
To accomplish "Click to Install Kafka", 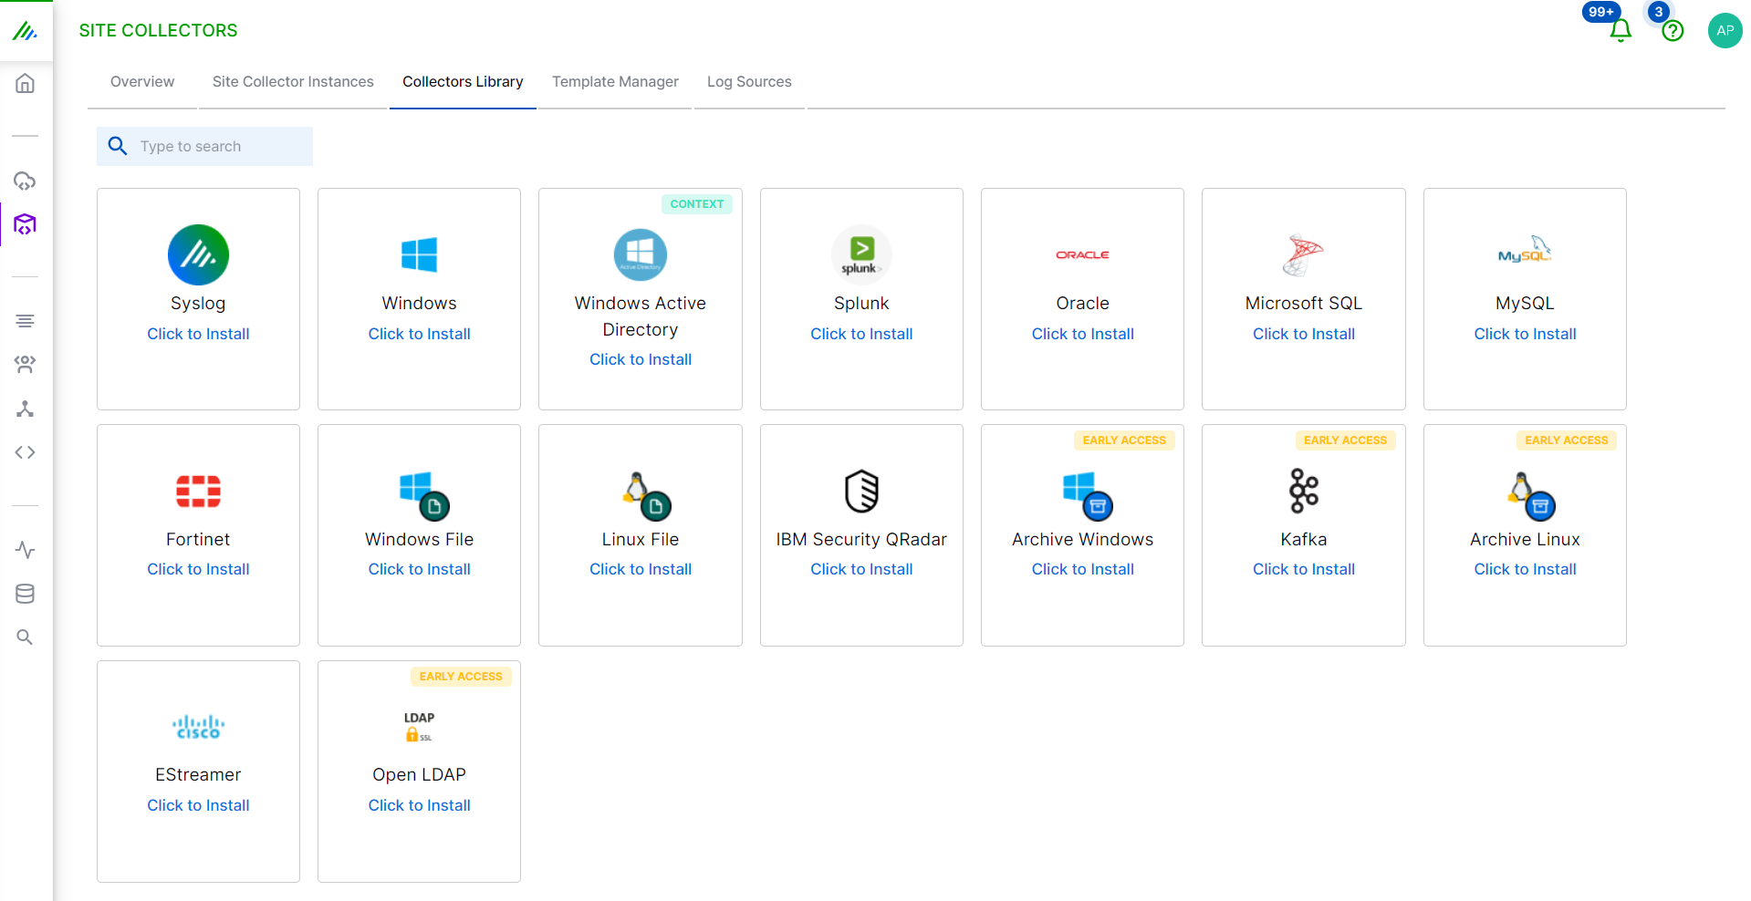I will (x=1304, y=569).
